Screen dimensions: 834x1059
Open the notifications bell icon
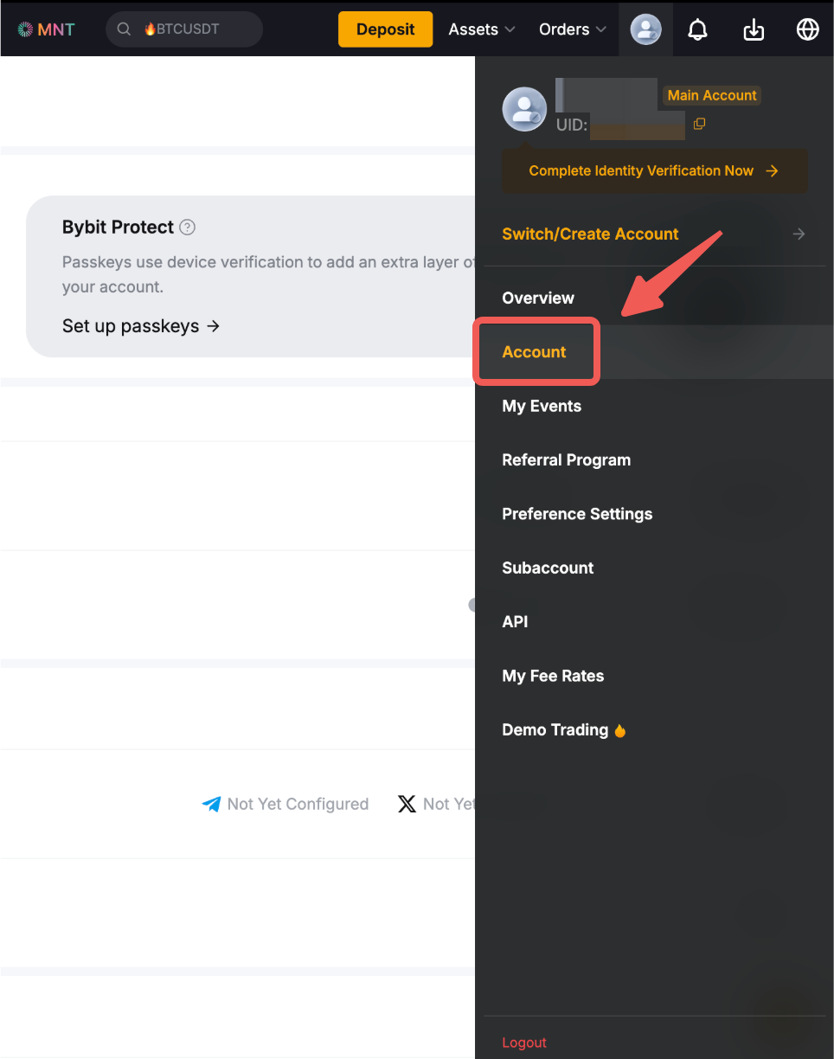(697, 29)
